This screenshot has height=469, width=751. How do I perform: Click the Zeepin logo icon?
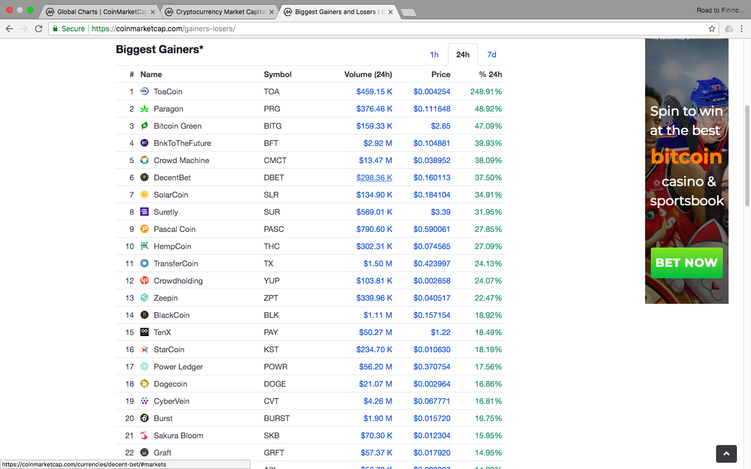point(144,298)
